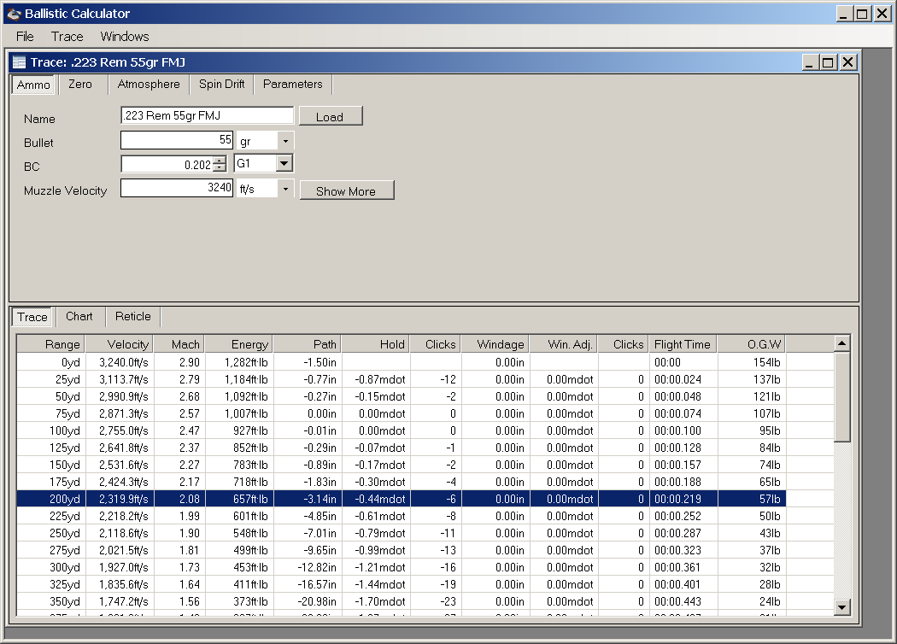This screenshot has width=897, height=644.
Task: Select the 225yd range row
Action: pyautogui.click(x=401, y=516)
